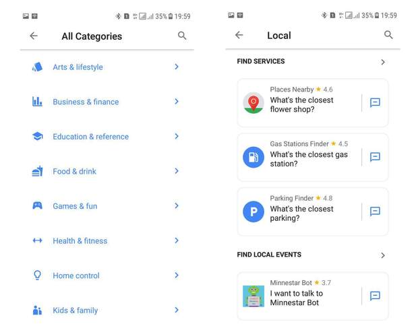Viewport: 418px width, 328px height.
Task: Select Education & reference category
Action: (x=90, y=137)
